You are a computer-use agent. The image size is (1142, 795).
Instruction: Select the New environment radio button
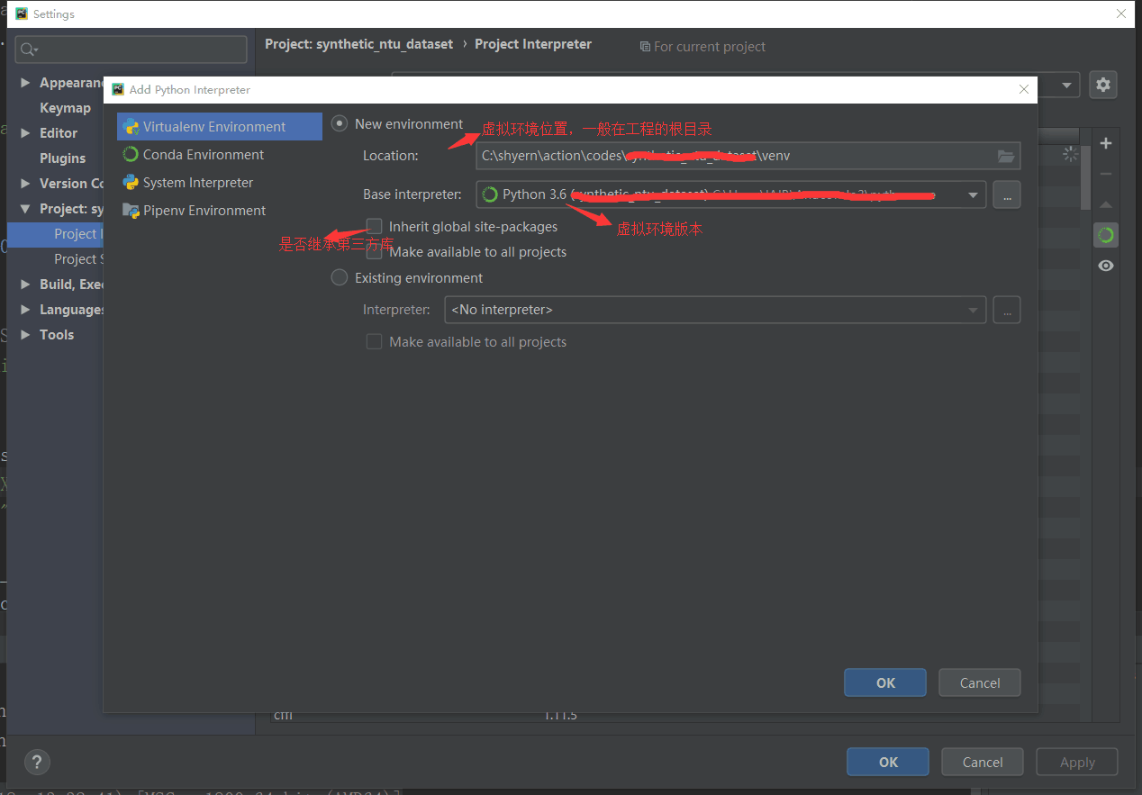click(x=340, y=123)
